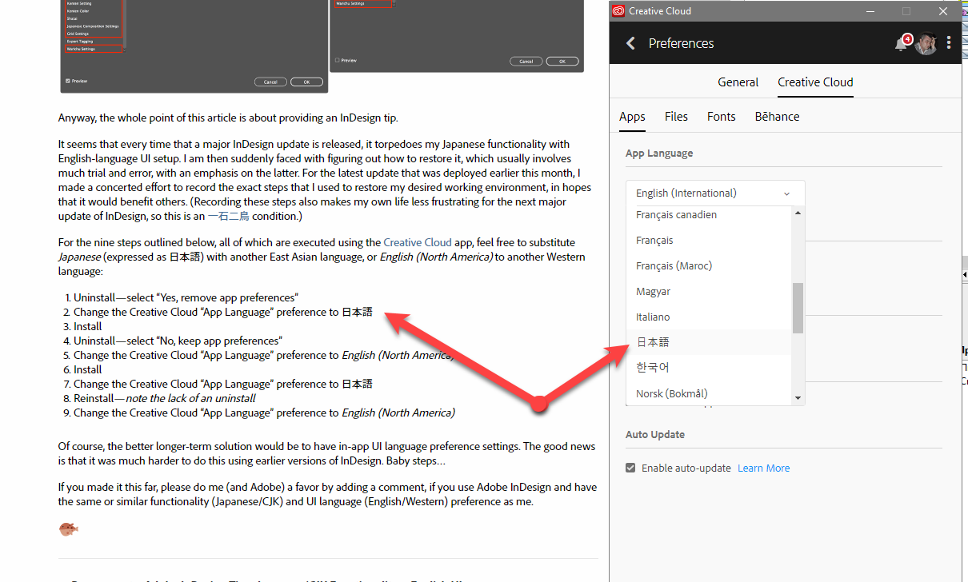This screenshot has height=582, width=968.
Task: Click the blowfish icon below the article
Action: 68,528
